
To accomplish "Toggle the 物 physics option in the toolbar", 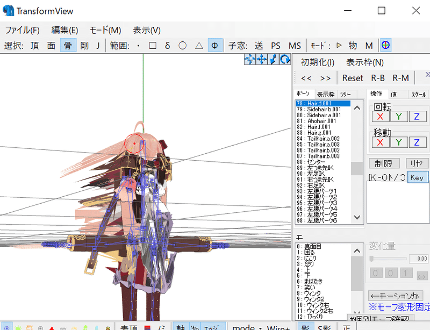I will coord(353,46).
